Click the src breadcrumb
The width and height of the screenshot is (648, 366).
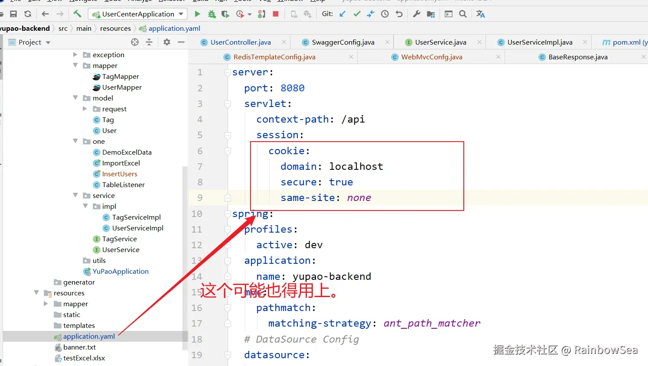pos(63,28)
